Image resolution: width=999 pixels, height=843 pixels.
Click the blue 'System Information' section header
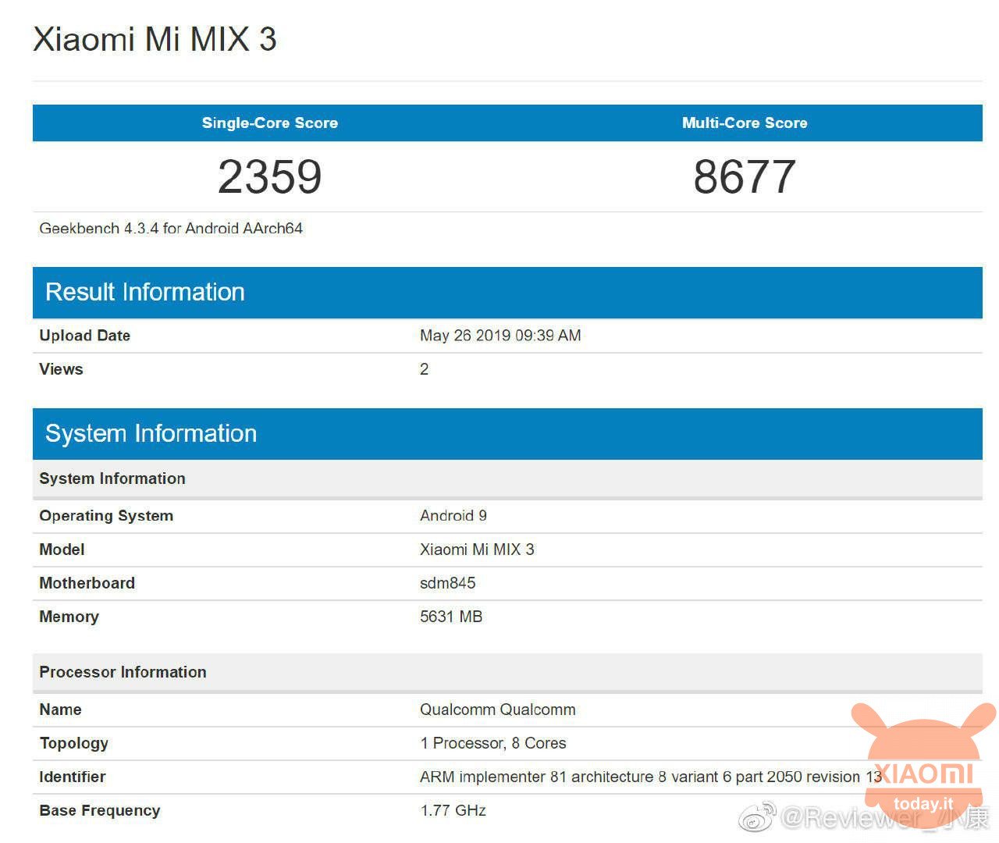(x=507, y=433)
